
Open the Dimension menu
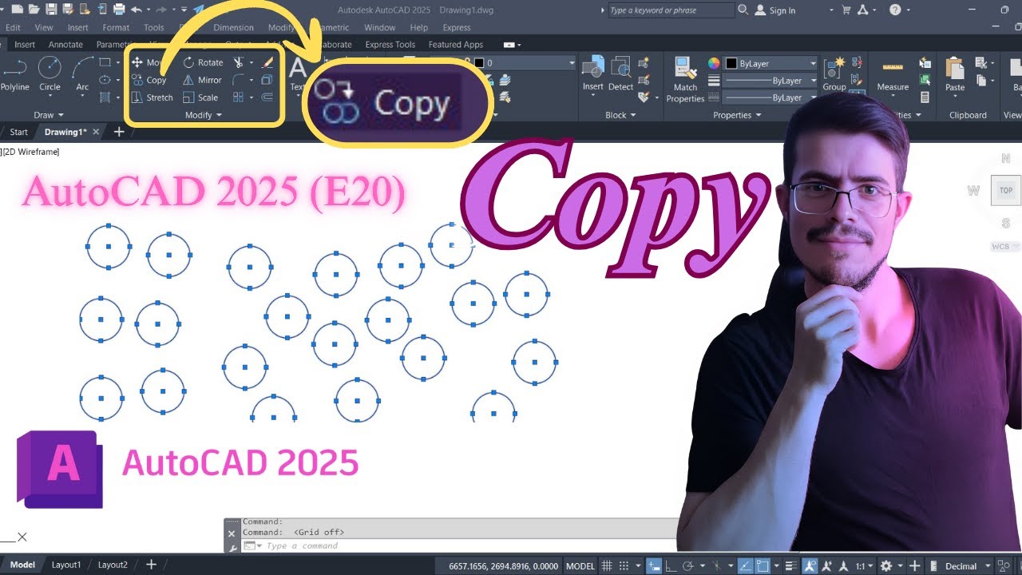point(233,27)
